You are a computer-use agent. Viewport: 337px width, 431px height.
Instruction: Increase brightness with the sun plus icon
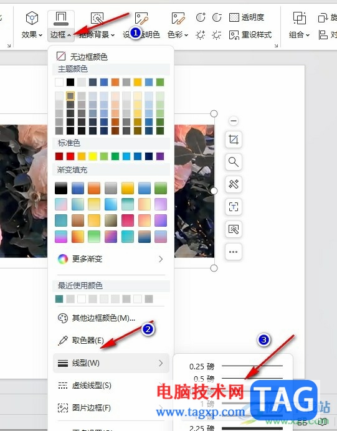click(x=201, y=35)
